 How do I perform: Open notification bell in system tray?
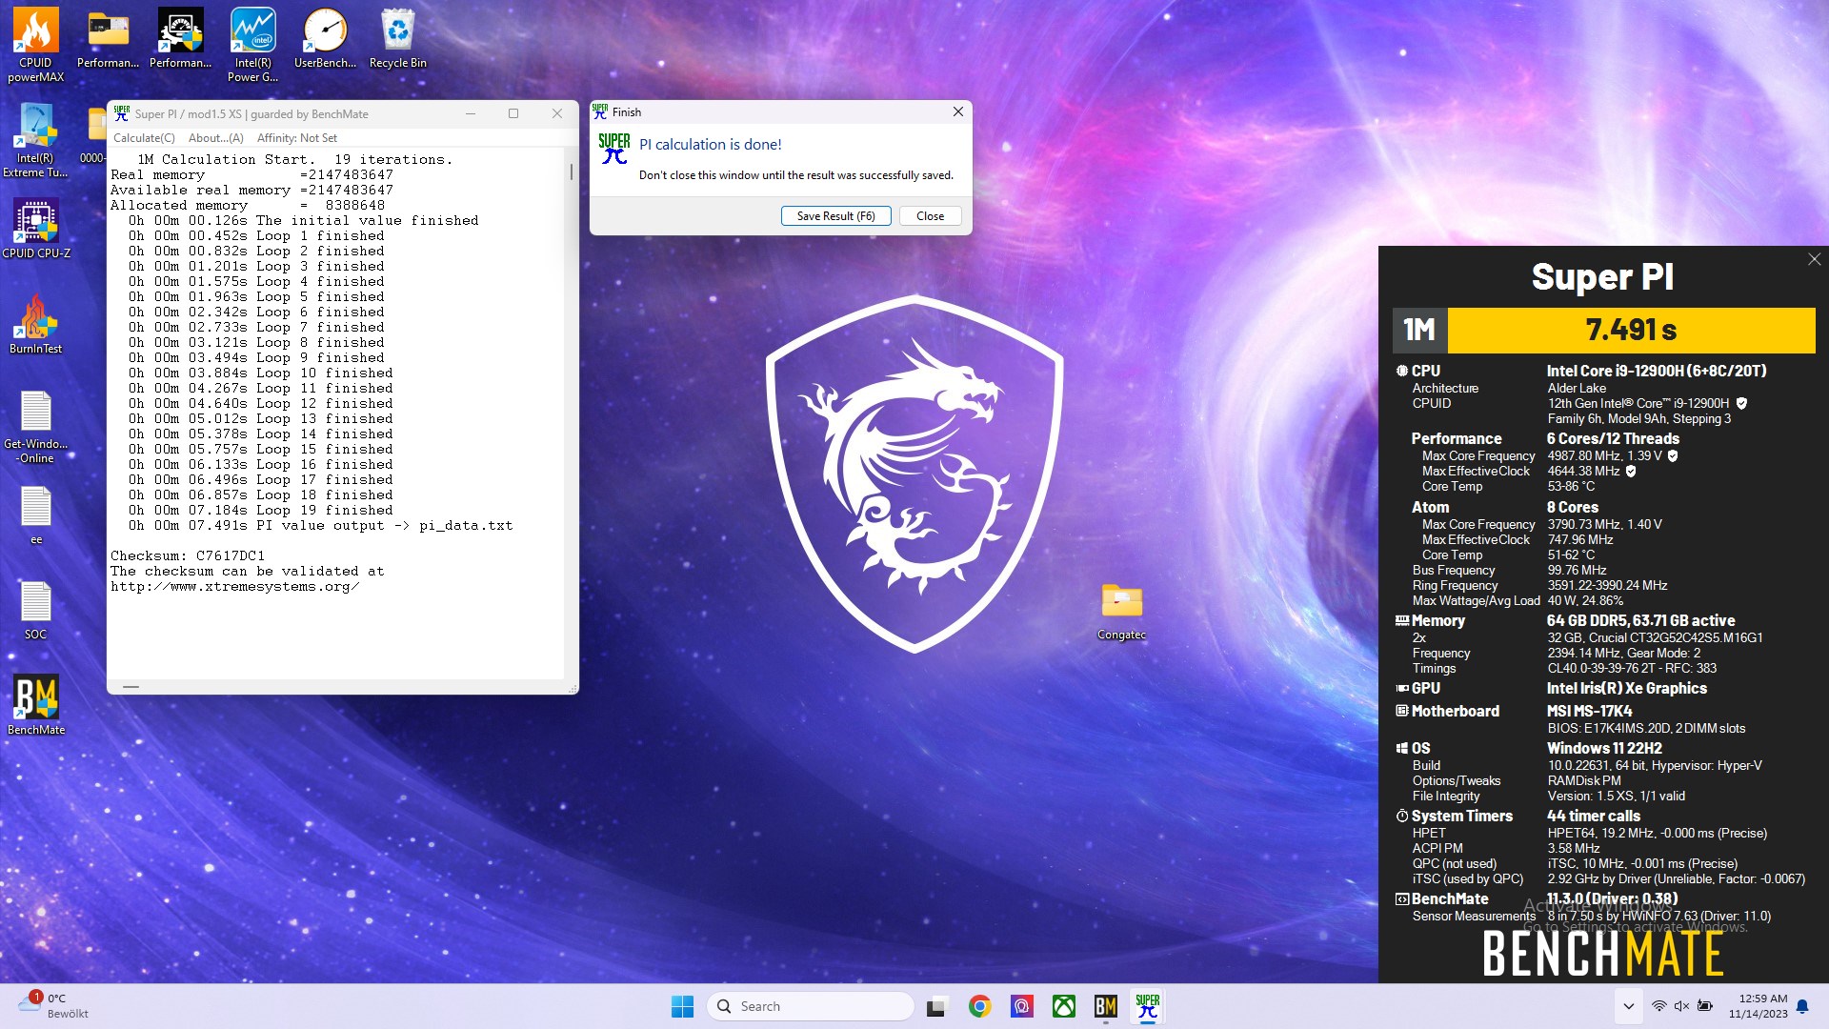(x=1802, y=1006)
